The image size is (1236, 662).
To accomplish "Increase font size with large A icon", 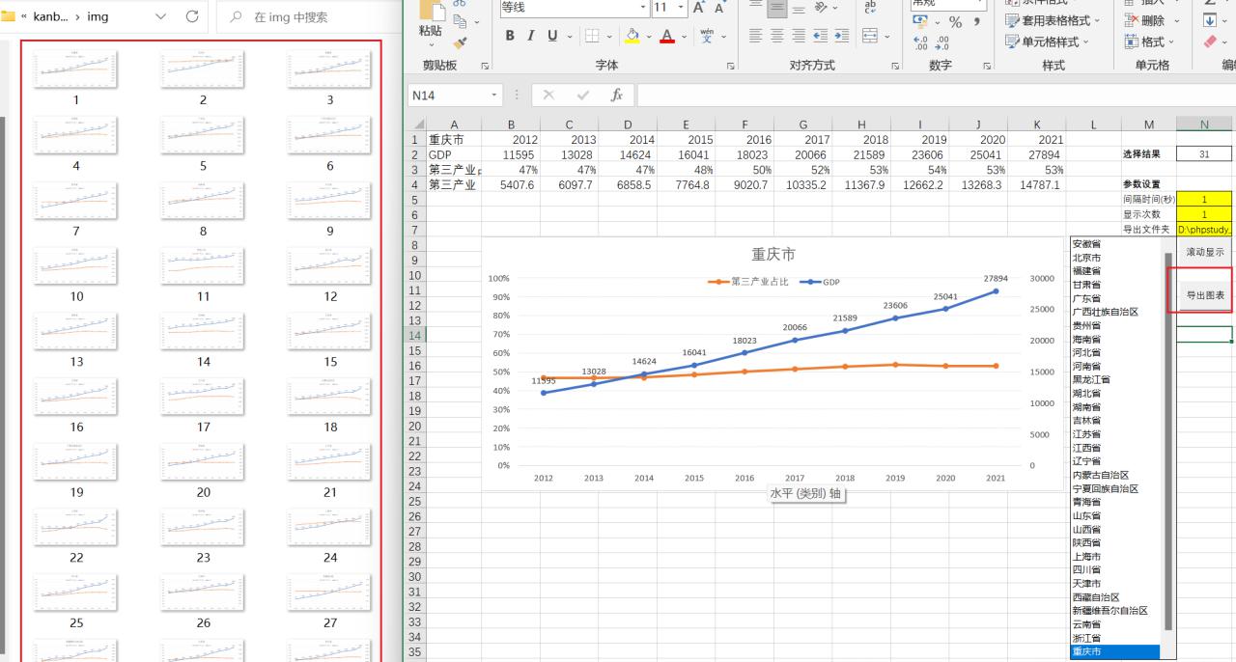I will (x=699, y=8).
